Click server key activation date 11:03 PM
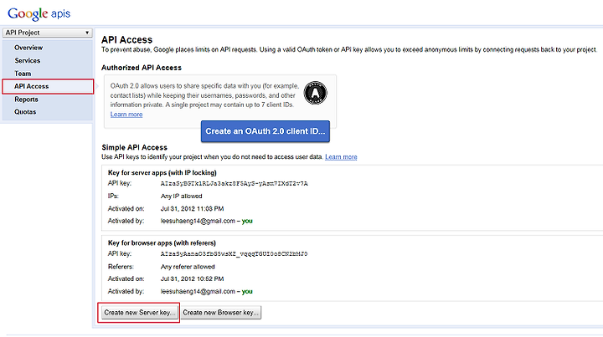The width and height of the screenshot is (603, 337). pyautogui.click(x=192, y=209)
